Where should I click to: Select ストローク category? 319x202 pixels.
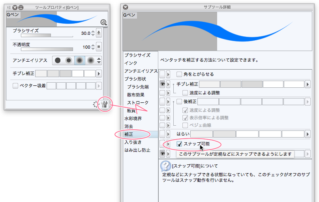138,103
